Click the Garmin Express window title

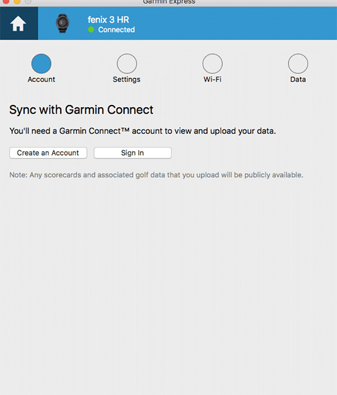point(167,2)
